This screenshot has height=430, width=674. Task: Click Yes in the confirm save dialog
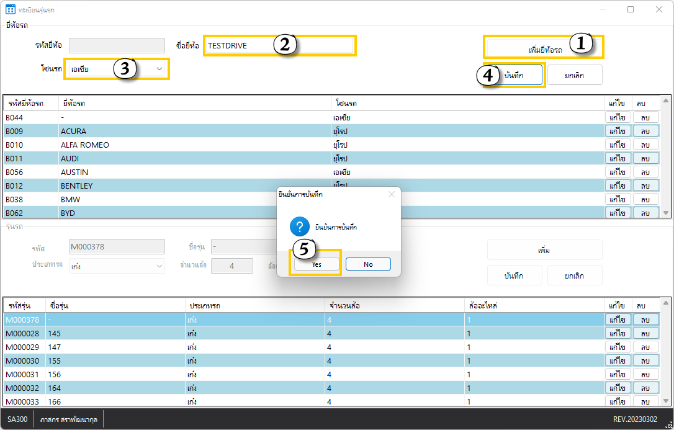click(317, 264)
